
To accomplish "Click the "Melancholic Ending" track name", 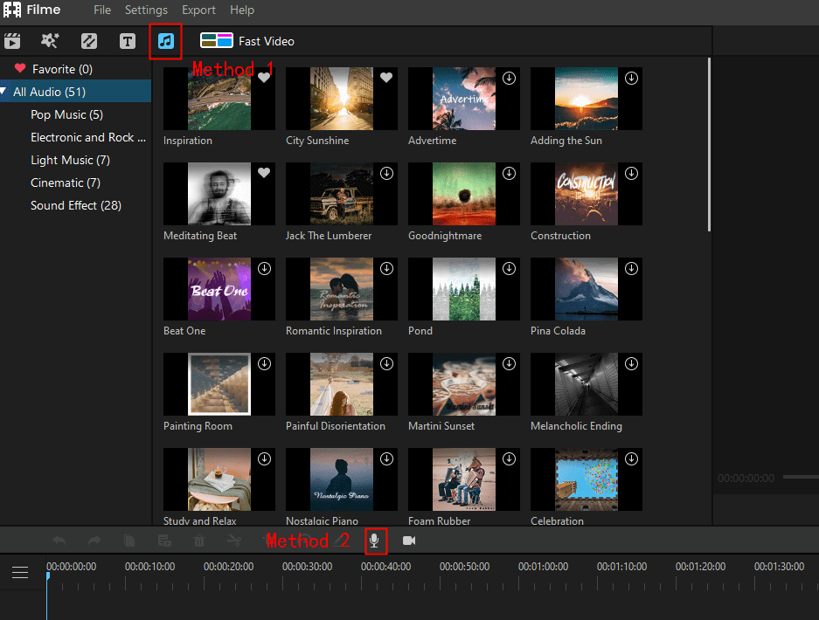I will coord(576,426).
